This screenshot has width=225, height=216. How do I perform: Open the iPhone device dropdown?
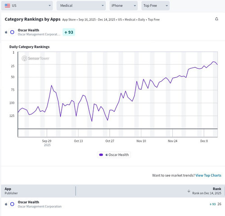coord(123,6)
